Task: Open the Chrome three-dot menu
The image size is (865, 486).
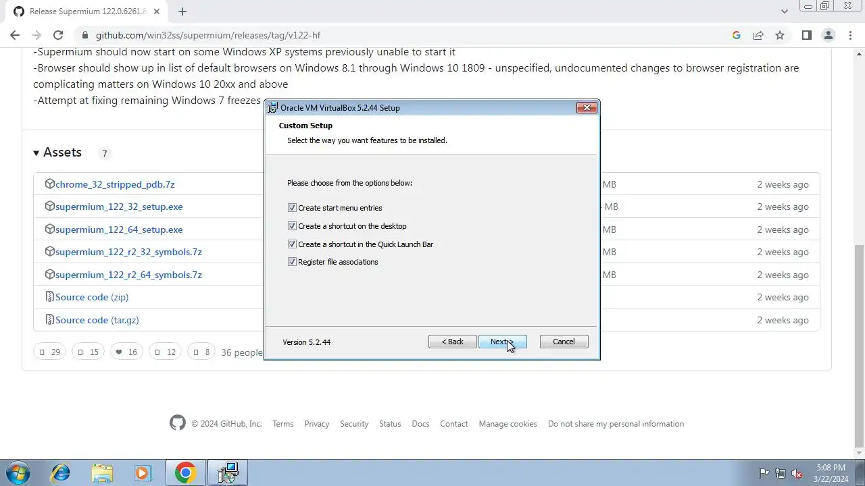Action: click(x=850, y=35)
